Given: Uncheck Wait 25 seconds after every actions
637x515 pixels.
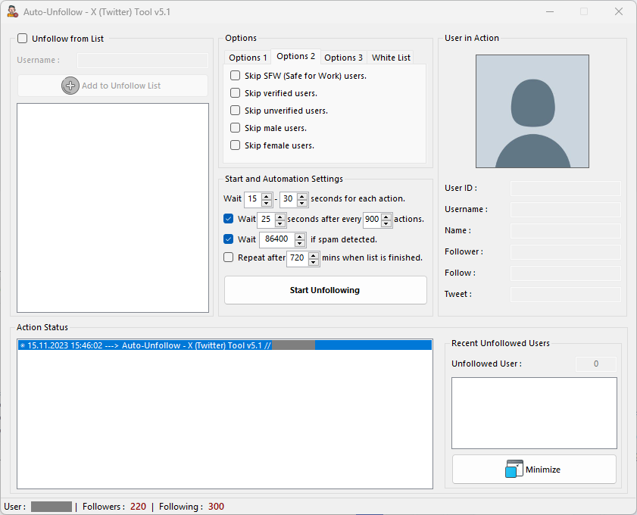Looking at the screenshot, I should tap(228, 219).
